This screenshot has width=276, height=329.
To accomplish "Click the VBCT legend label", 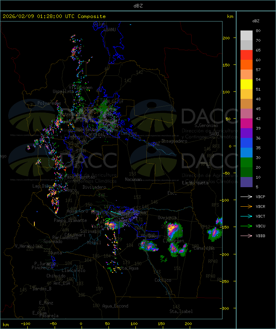I will pyautogui.click(x=260, y=216).
